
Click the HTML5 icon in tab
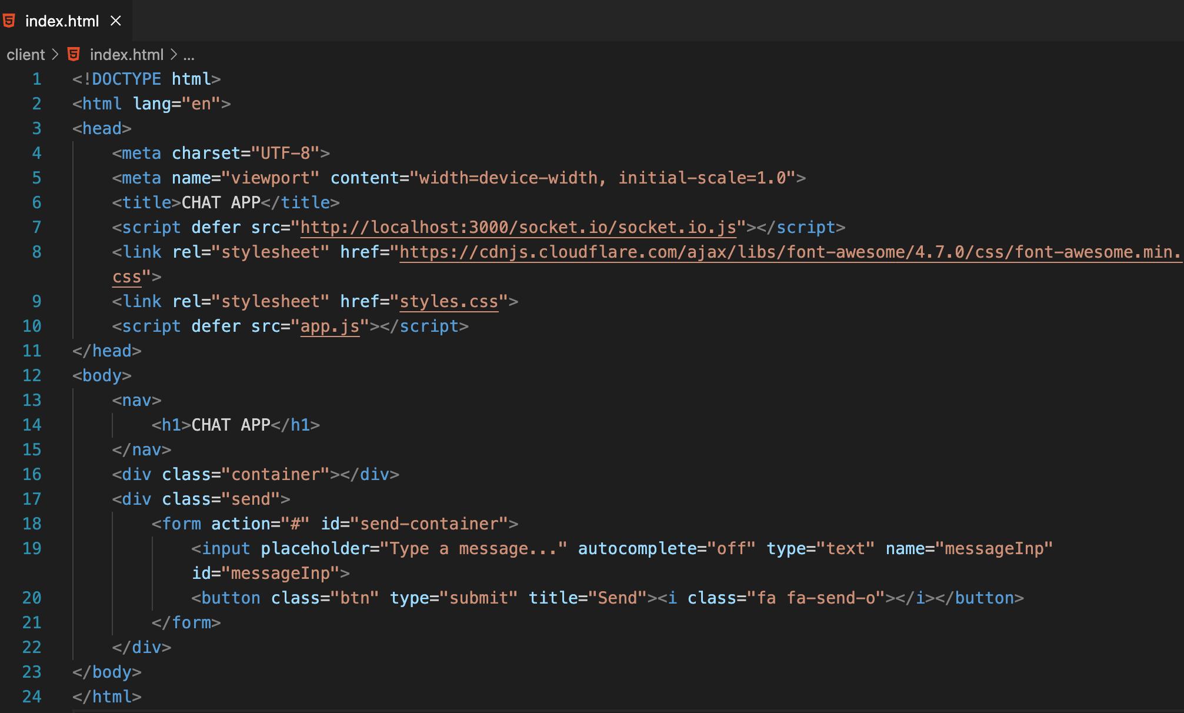point(9,21)
